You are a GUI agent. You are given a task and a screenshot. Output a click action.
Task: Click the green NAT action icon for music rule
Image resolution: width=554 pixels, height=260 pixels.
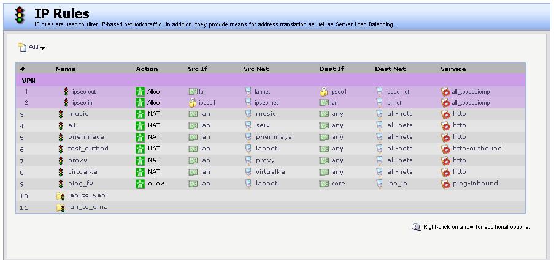pos(140,114)
